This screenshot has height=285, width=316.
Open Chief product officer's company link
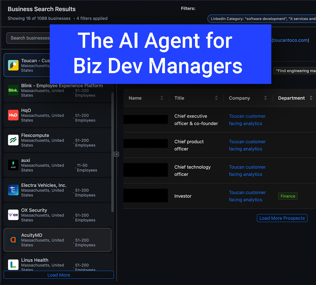[x=247, y=145]
